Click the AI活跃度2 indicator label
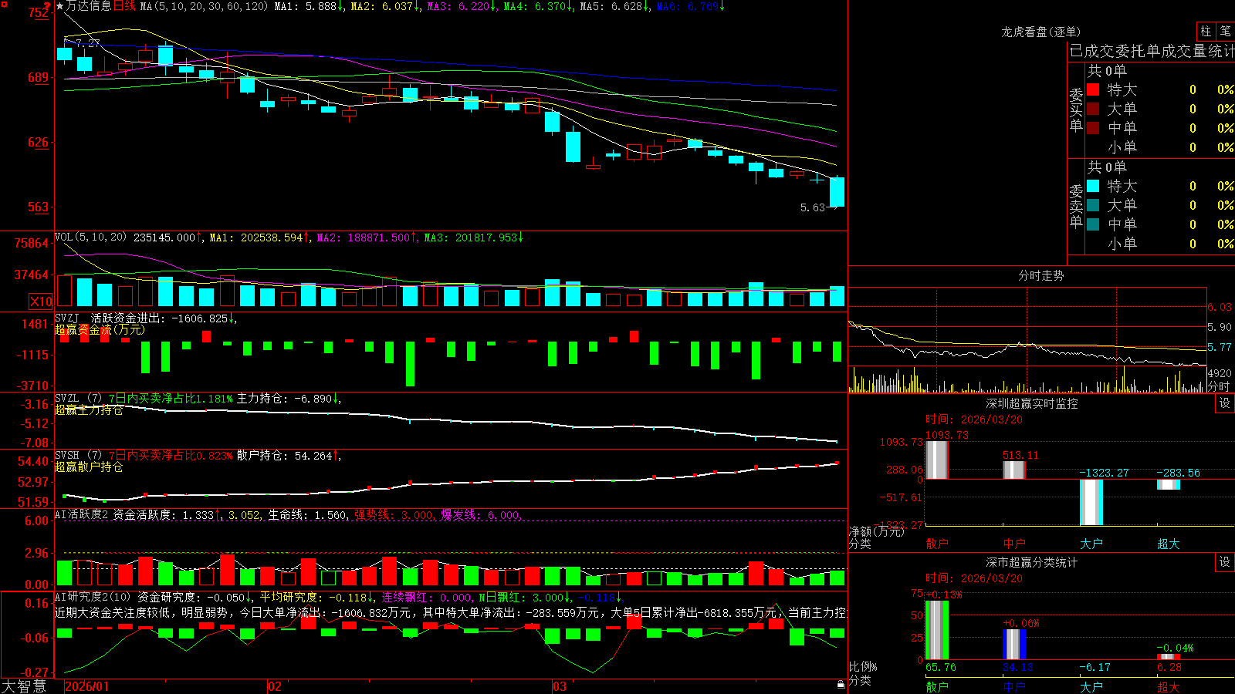Viewport: 1235px width, 694px height. tap(82, 514)
